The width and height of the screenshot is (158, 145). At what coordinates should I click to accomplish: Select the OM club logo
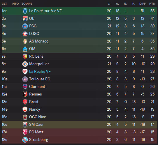(25, 49)
